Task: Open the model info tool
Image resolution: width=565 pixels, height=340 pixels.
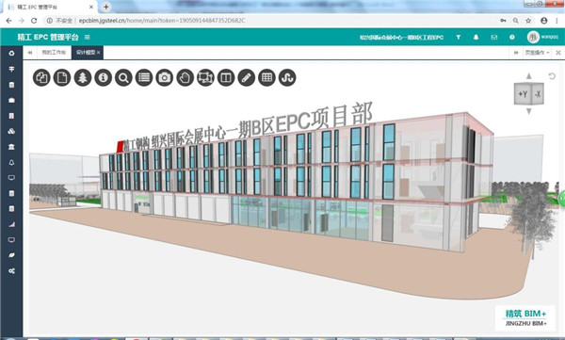Action: coord(103,77)
